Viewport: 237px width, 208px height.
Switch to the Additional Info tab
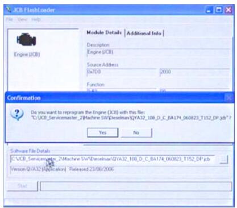pos(144,34)
